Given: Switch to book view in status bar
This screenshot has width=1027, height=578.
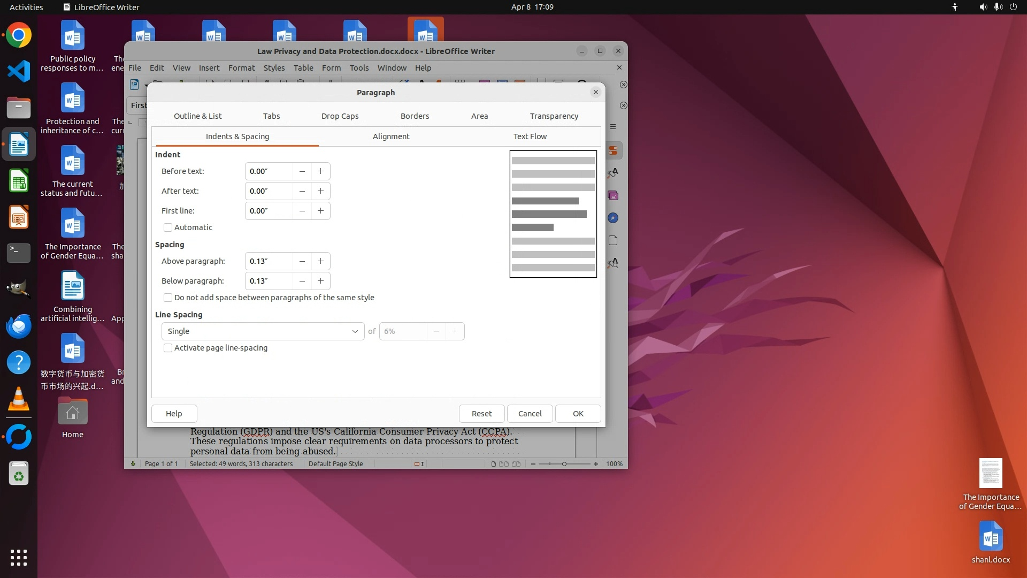Looking at the screenshot, I should (x=516, y=464).
